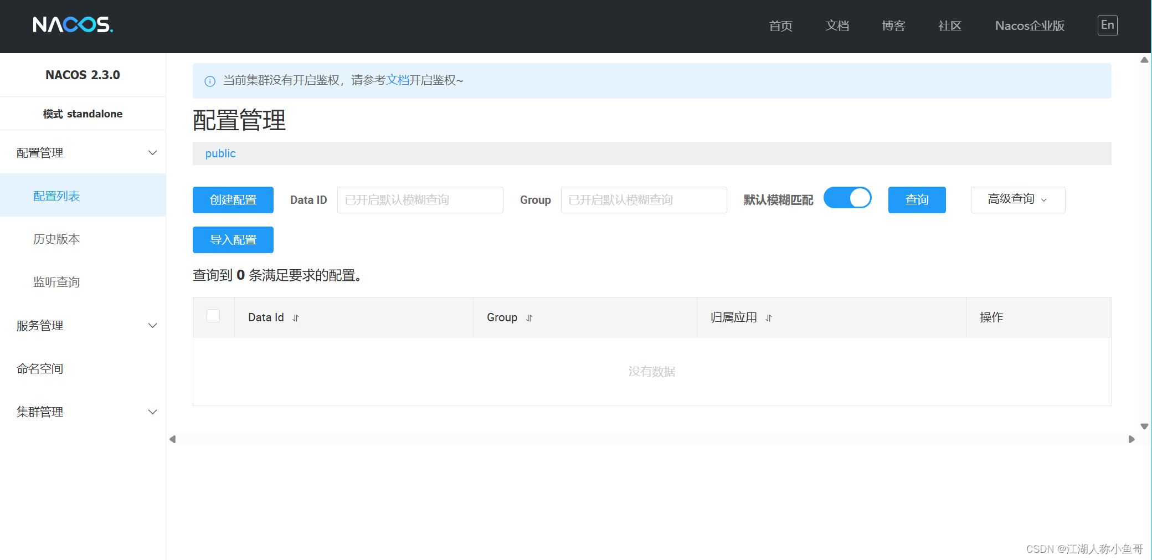1152x560 pixels.
Task: Open 文档 in the top navigation
Action: pos(837,25)
